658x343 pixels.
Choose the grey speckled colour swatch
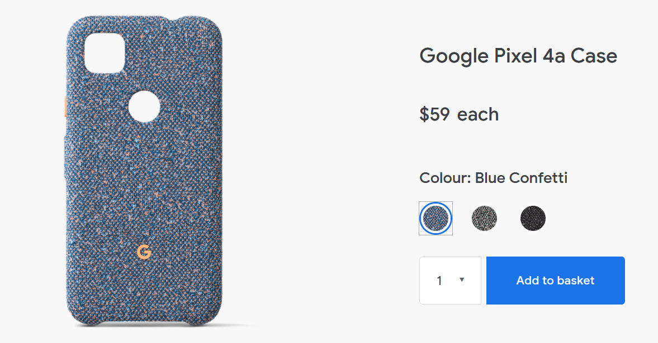[484, 218]
